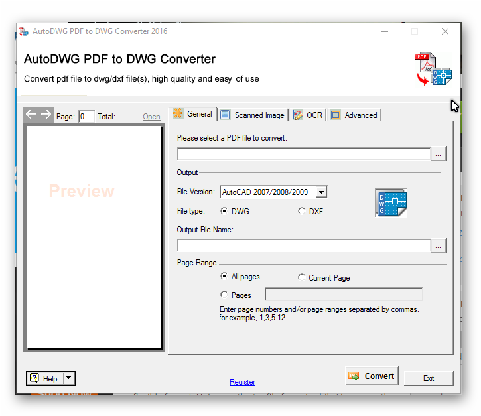The image size is (481, 416).
Task: Click the DWG file icon in Output section
Action: (391, 203)
